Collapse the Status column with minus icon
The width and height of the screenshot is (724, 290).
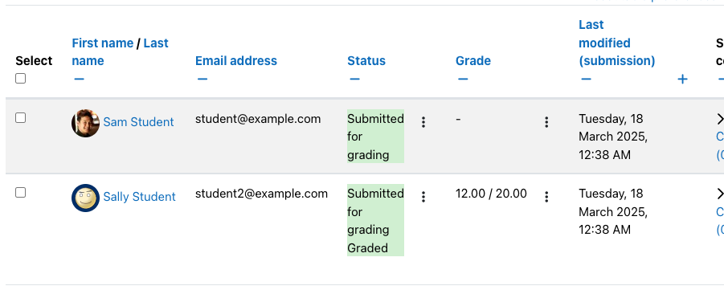(x=354, y=80)
